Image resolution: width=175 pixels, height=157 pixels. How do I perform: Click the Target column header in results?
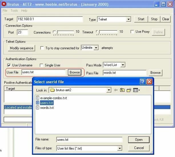coord(19,89)
